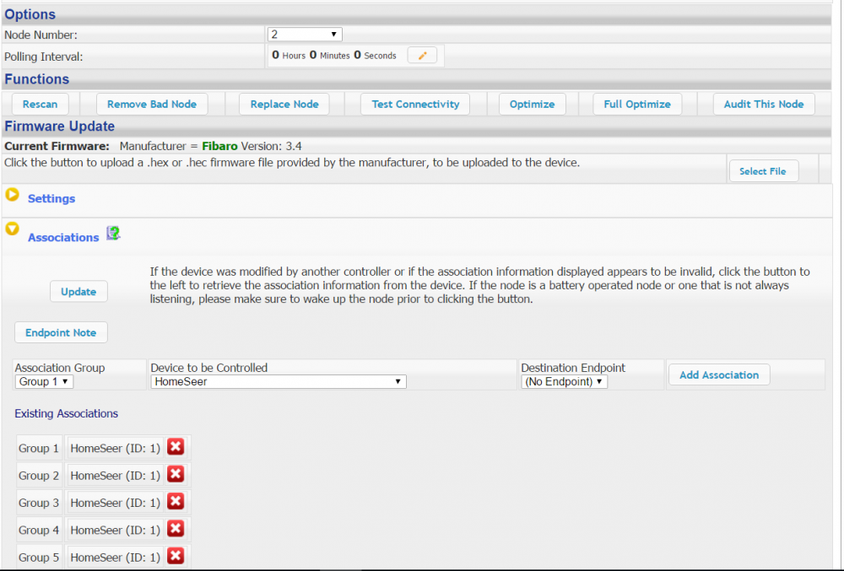
Task: Click the Associations help icon
Action: point(113,234)
